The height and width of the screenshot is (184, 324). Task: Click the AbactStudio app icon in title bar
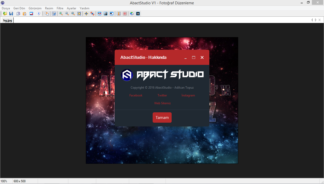pyautogui.click(x=3, y=3)
